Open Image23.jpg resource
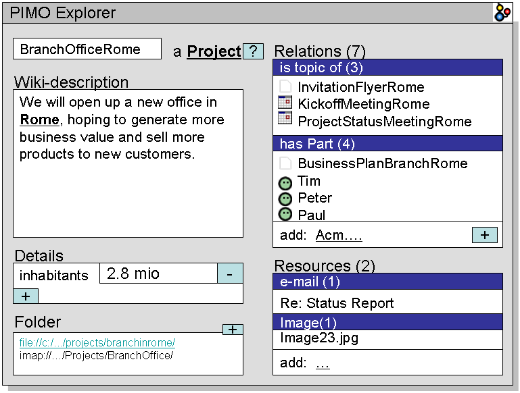This screenshot has width=520, height=393. [x=319, y=338]
